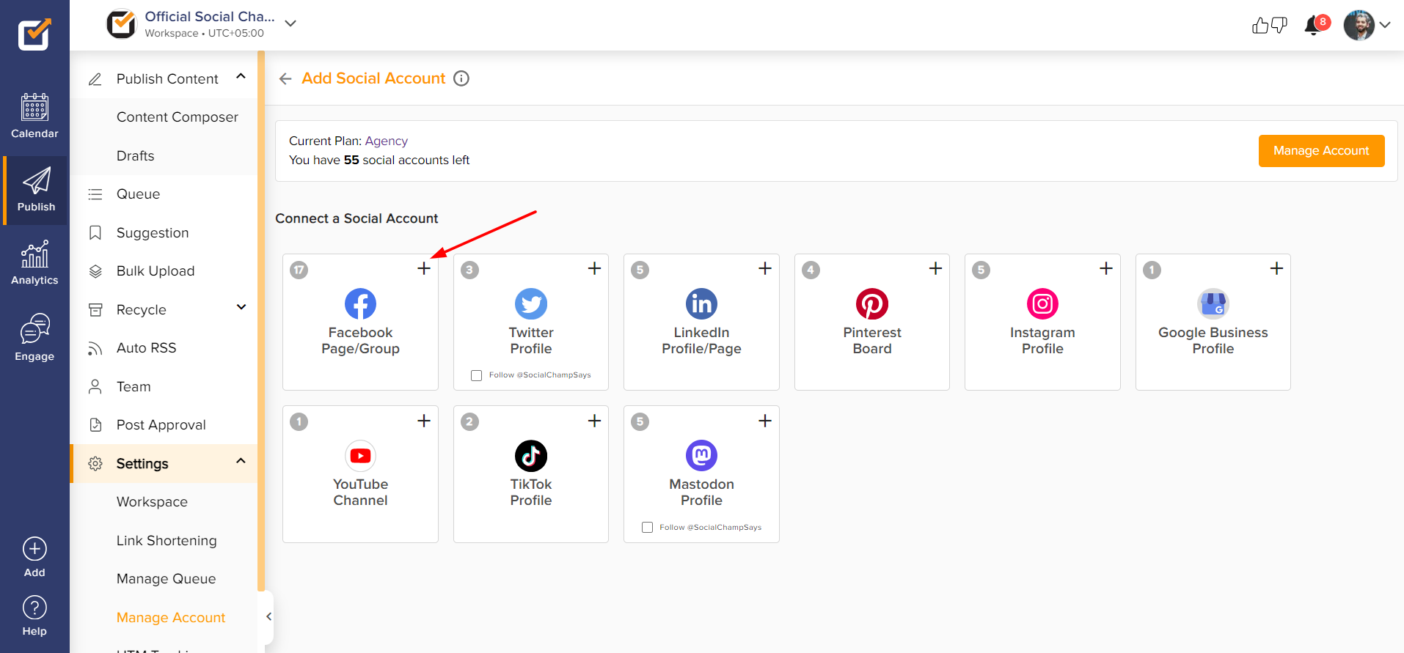Viewport: 1404px width, 653px height.
Task: Open Content Composer
Action: 177,117
